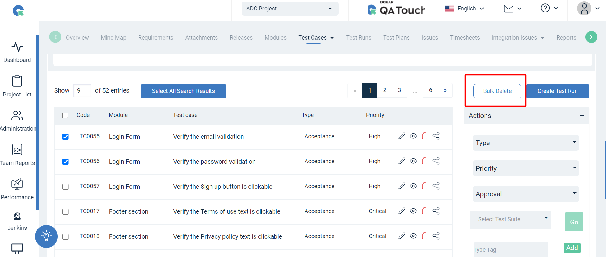Image resolution: width=606 pixels, height=257 pixels.
Task: Click the Add tag button
Action: (572, 248)
